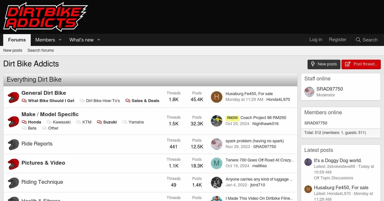This screenshot has height=201, width=384.
Task: Open the Members menu item
Action: click(45, 40)
